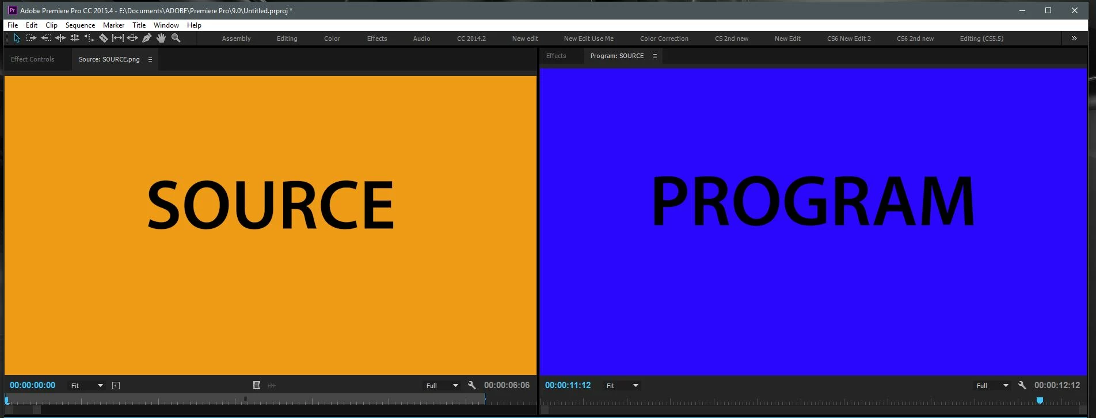The height and width of the screenshot is (418, 1096).
Task: Open Program monitor Full resolution dropdown
Action: pyautogui.click(x=992, y=386)
